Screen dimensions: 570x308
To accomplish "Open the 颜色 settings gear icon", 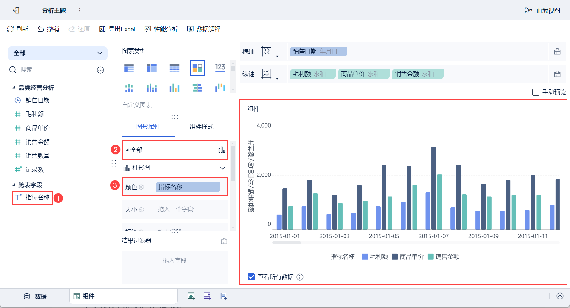I will (x=141, y=187).
